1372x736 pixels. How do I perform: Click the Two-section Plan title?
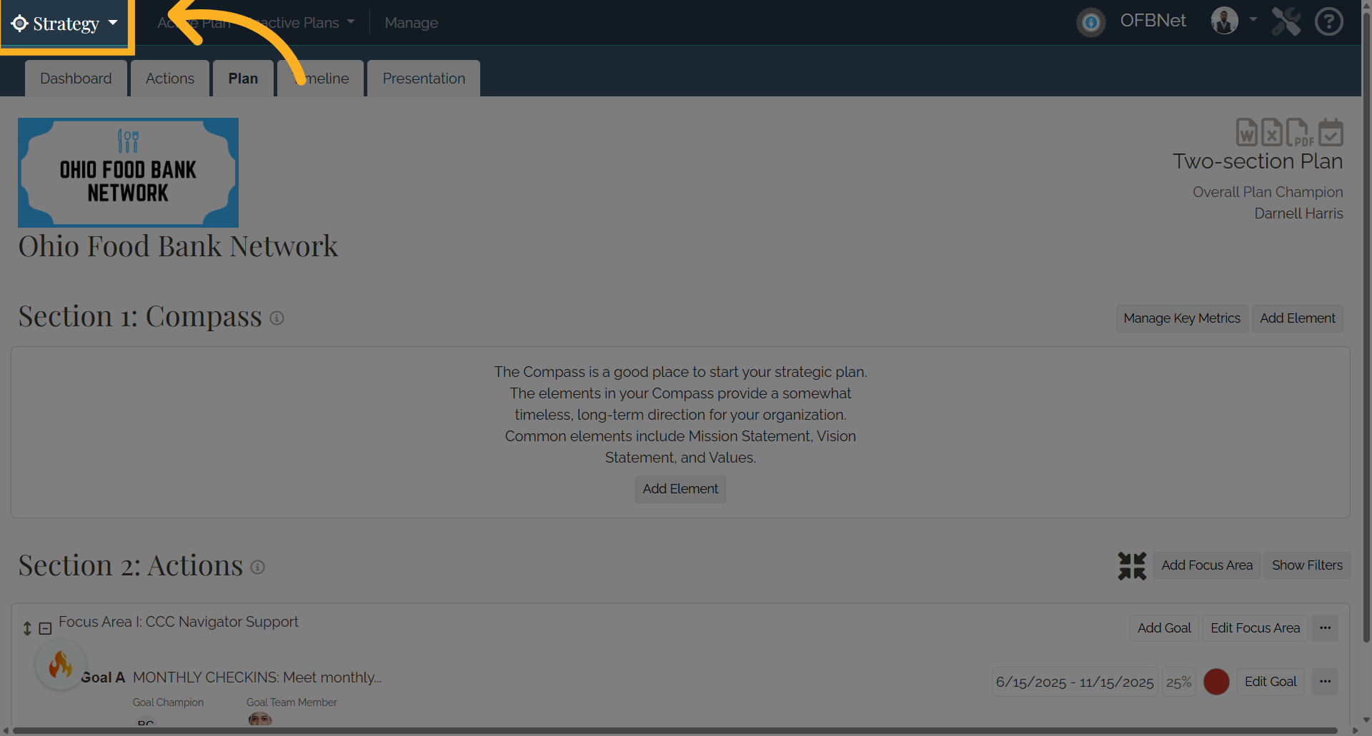point(1258,161)
